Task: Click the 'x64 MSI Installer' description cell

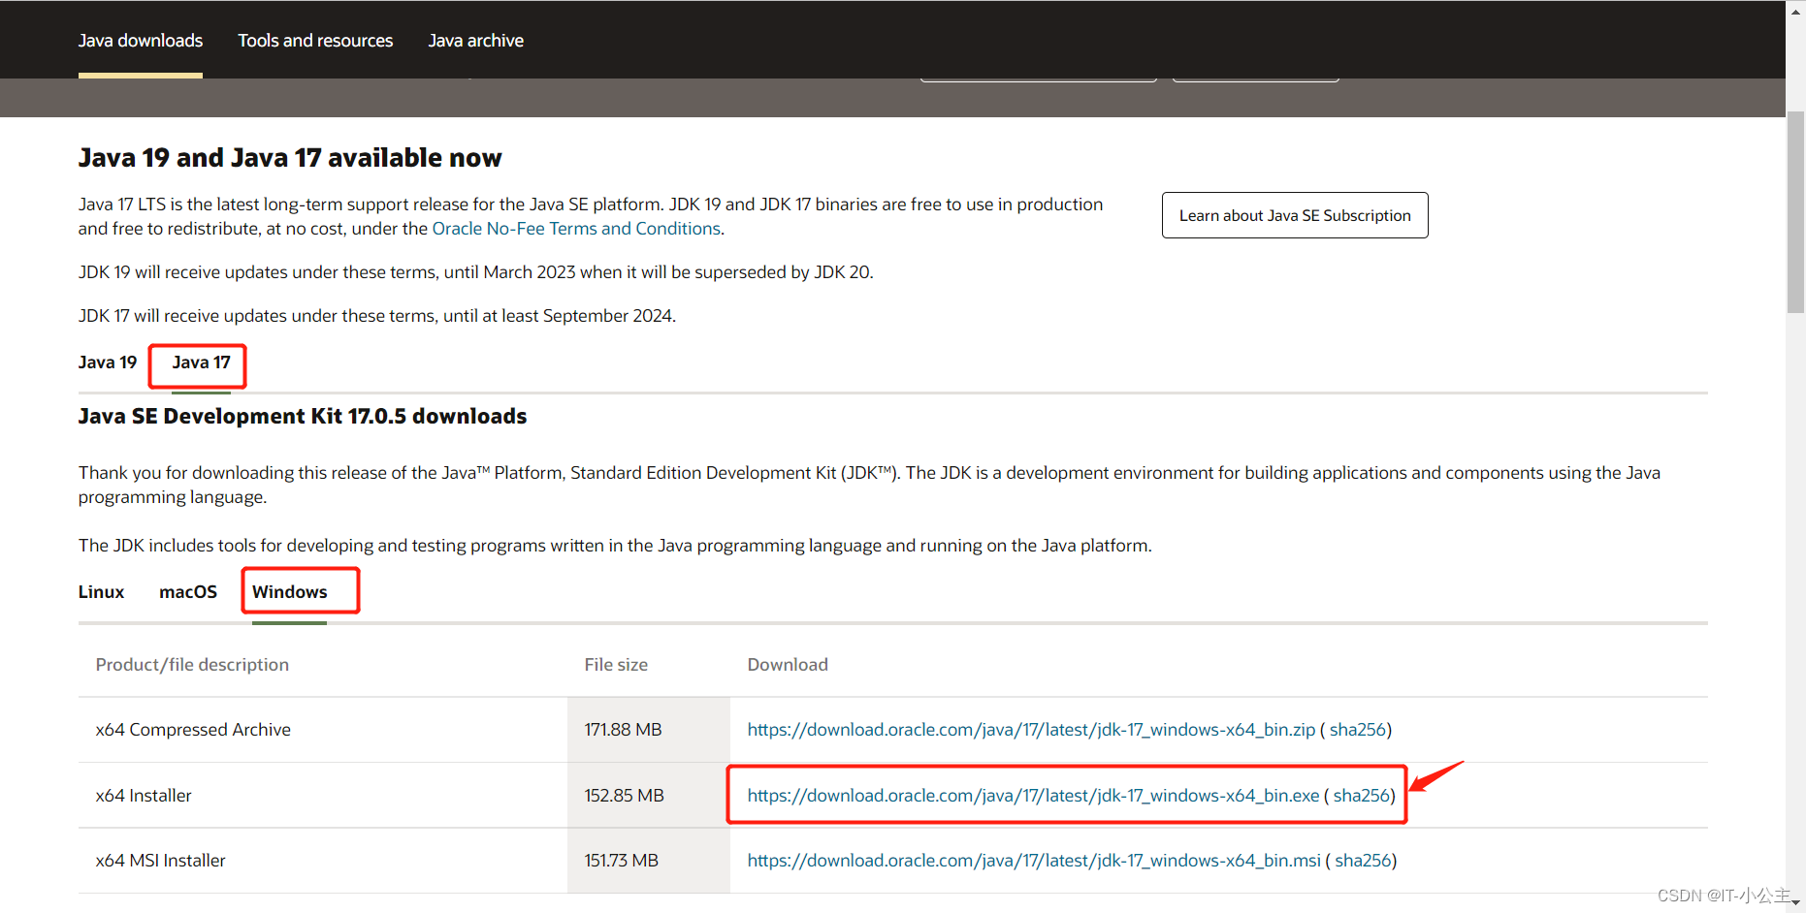Action: point(323,861)
